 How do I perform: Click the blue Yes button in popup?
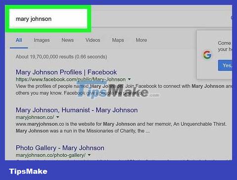[x=225, y=66]
